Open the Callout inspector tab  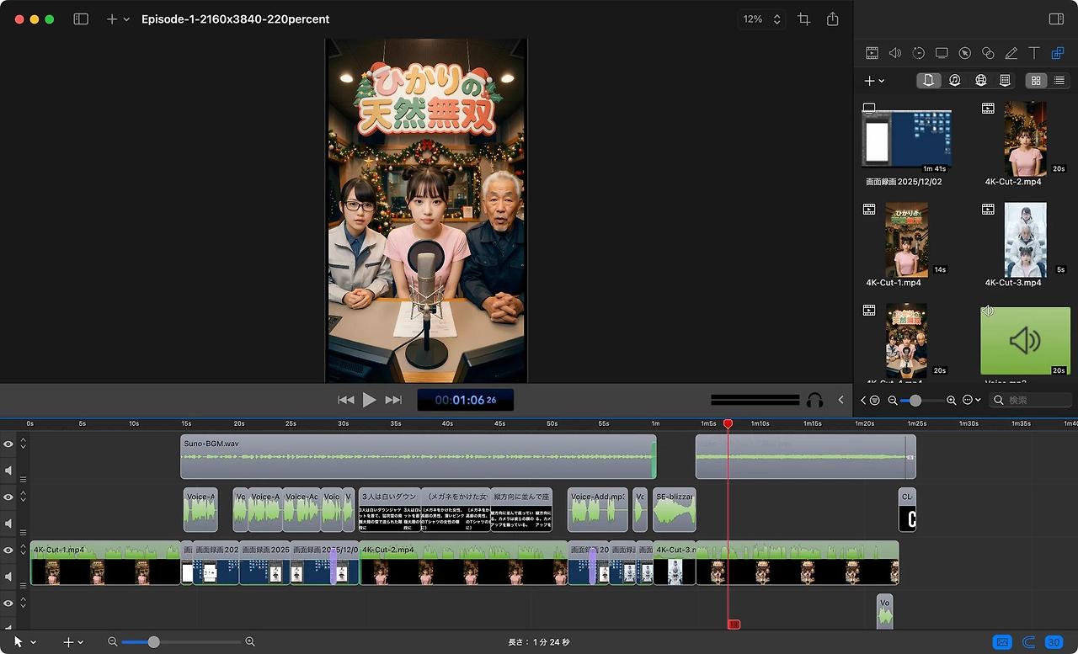pyautogui.click(x=965, y=53)
